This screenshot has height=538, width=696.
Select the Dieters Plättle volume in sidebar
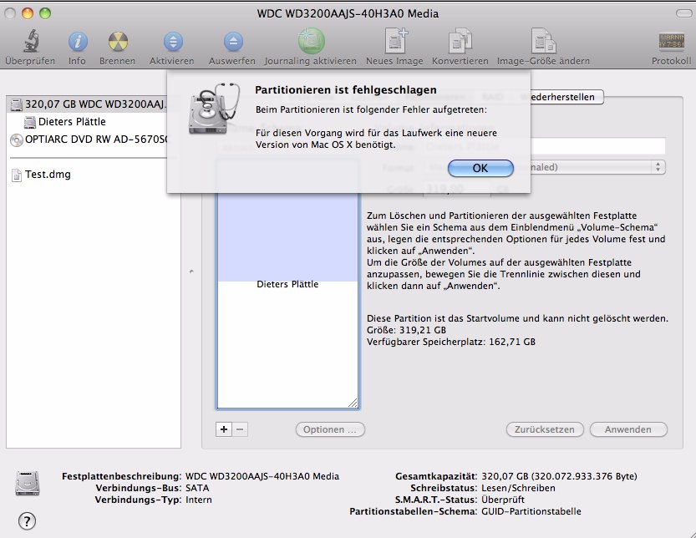[x=72, y=122]
